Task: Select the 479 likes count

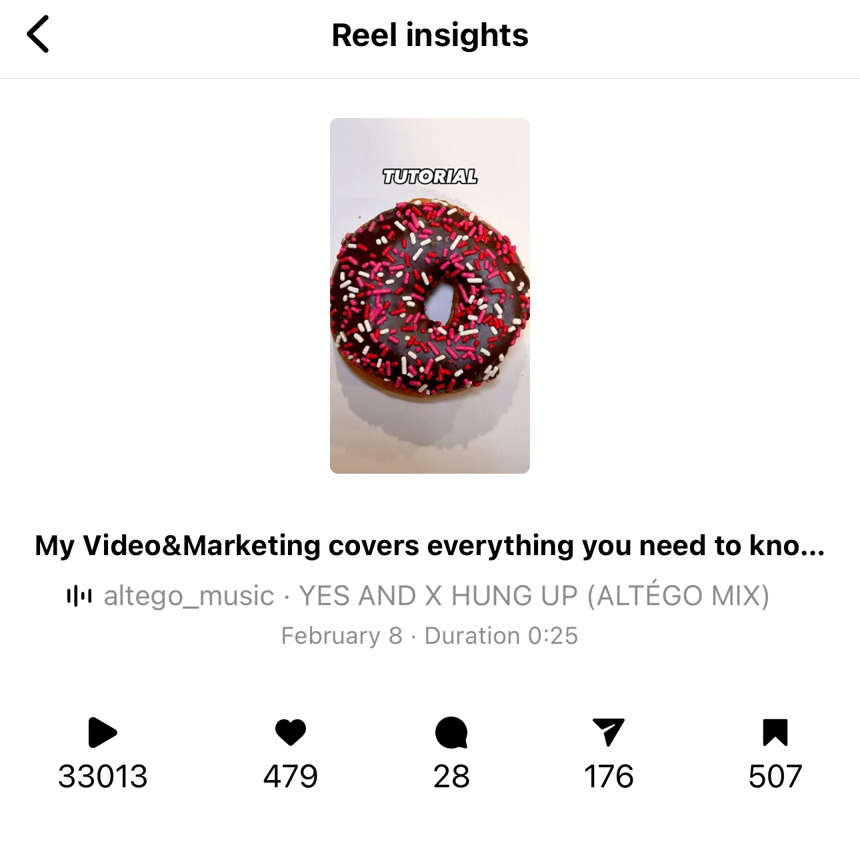Action: [x=291, y=777]
